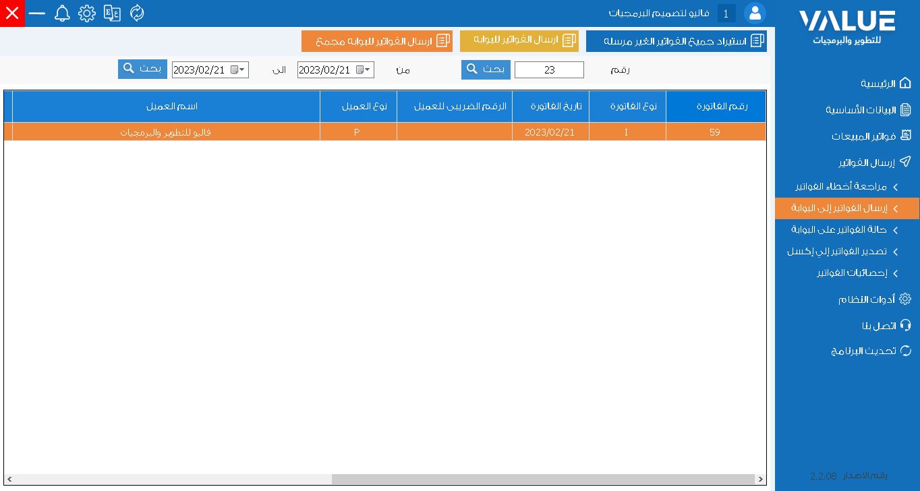
Task: Click chevron beside إحصائيات الفواتير
Action: [x=896, y=274]
